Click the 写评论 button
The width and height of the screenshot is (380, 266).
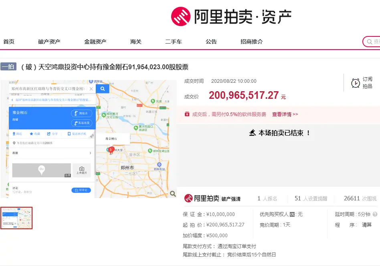pos(81,190)
